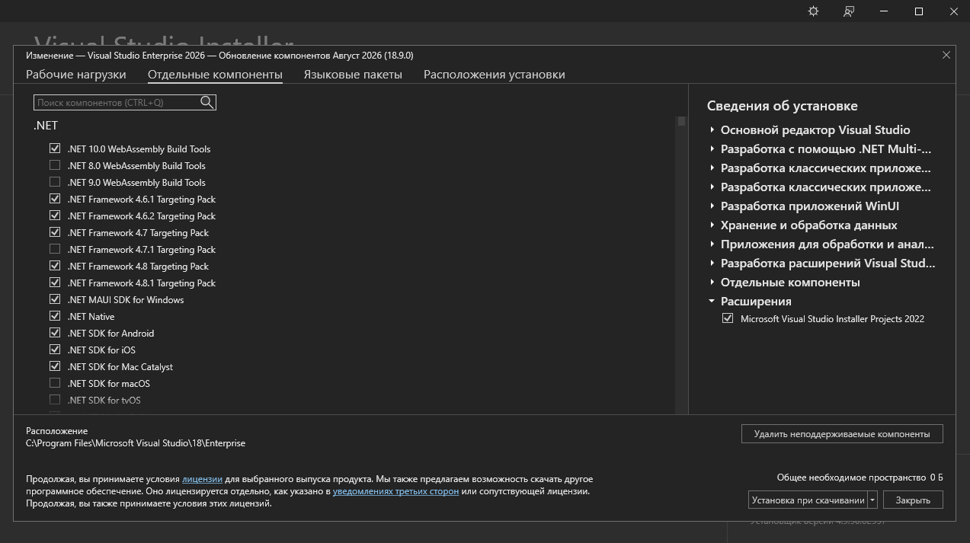Uncheck .NET Framework 4.6.1 Targeting Pack

(55, 199)
